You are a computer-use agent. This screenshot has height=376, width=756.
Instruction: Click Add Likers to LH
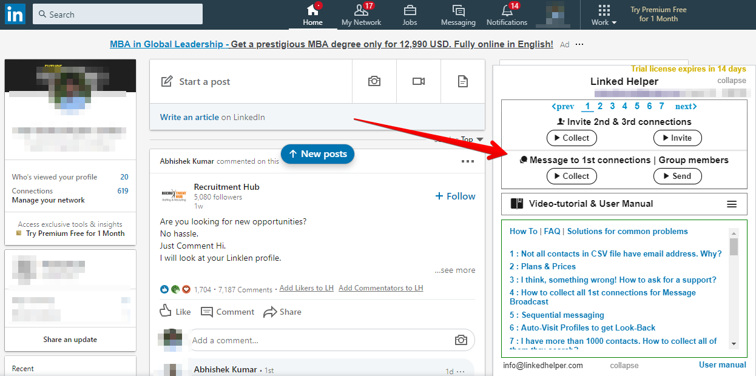coord(306,288)
